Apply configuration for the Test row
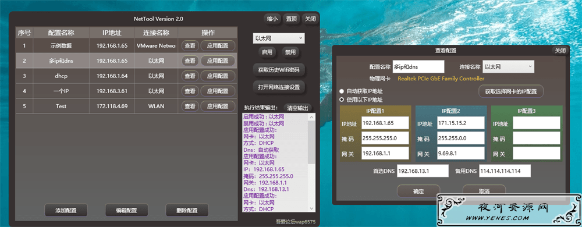Screen dimensions: 582x227 (x=218, y=106)
